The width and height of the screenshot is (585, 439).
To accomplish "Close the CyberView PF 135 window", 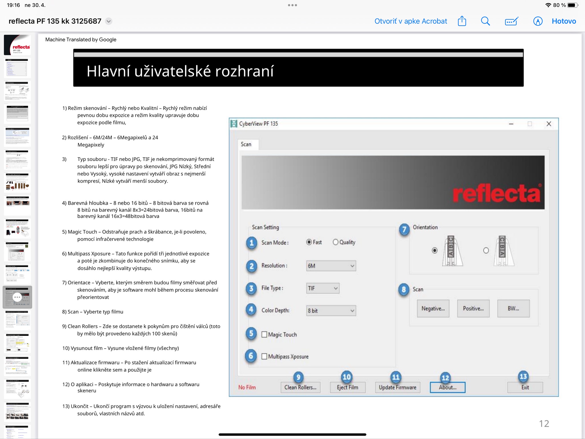I will tap(548, 124).
